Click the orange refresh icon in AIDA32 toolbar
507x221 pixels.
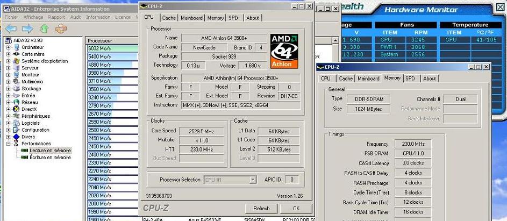[x=62, y=28]
